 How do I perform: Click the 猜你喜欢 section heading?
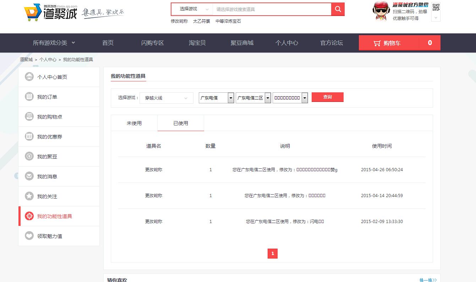pos(117,280)
